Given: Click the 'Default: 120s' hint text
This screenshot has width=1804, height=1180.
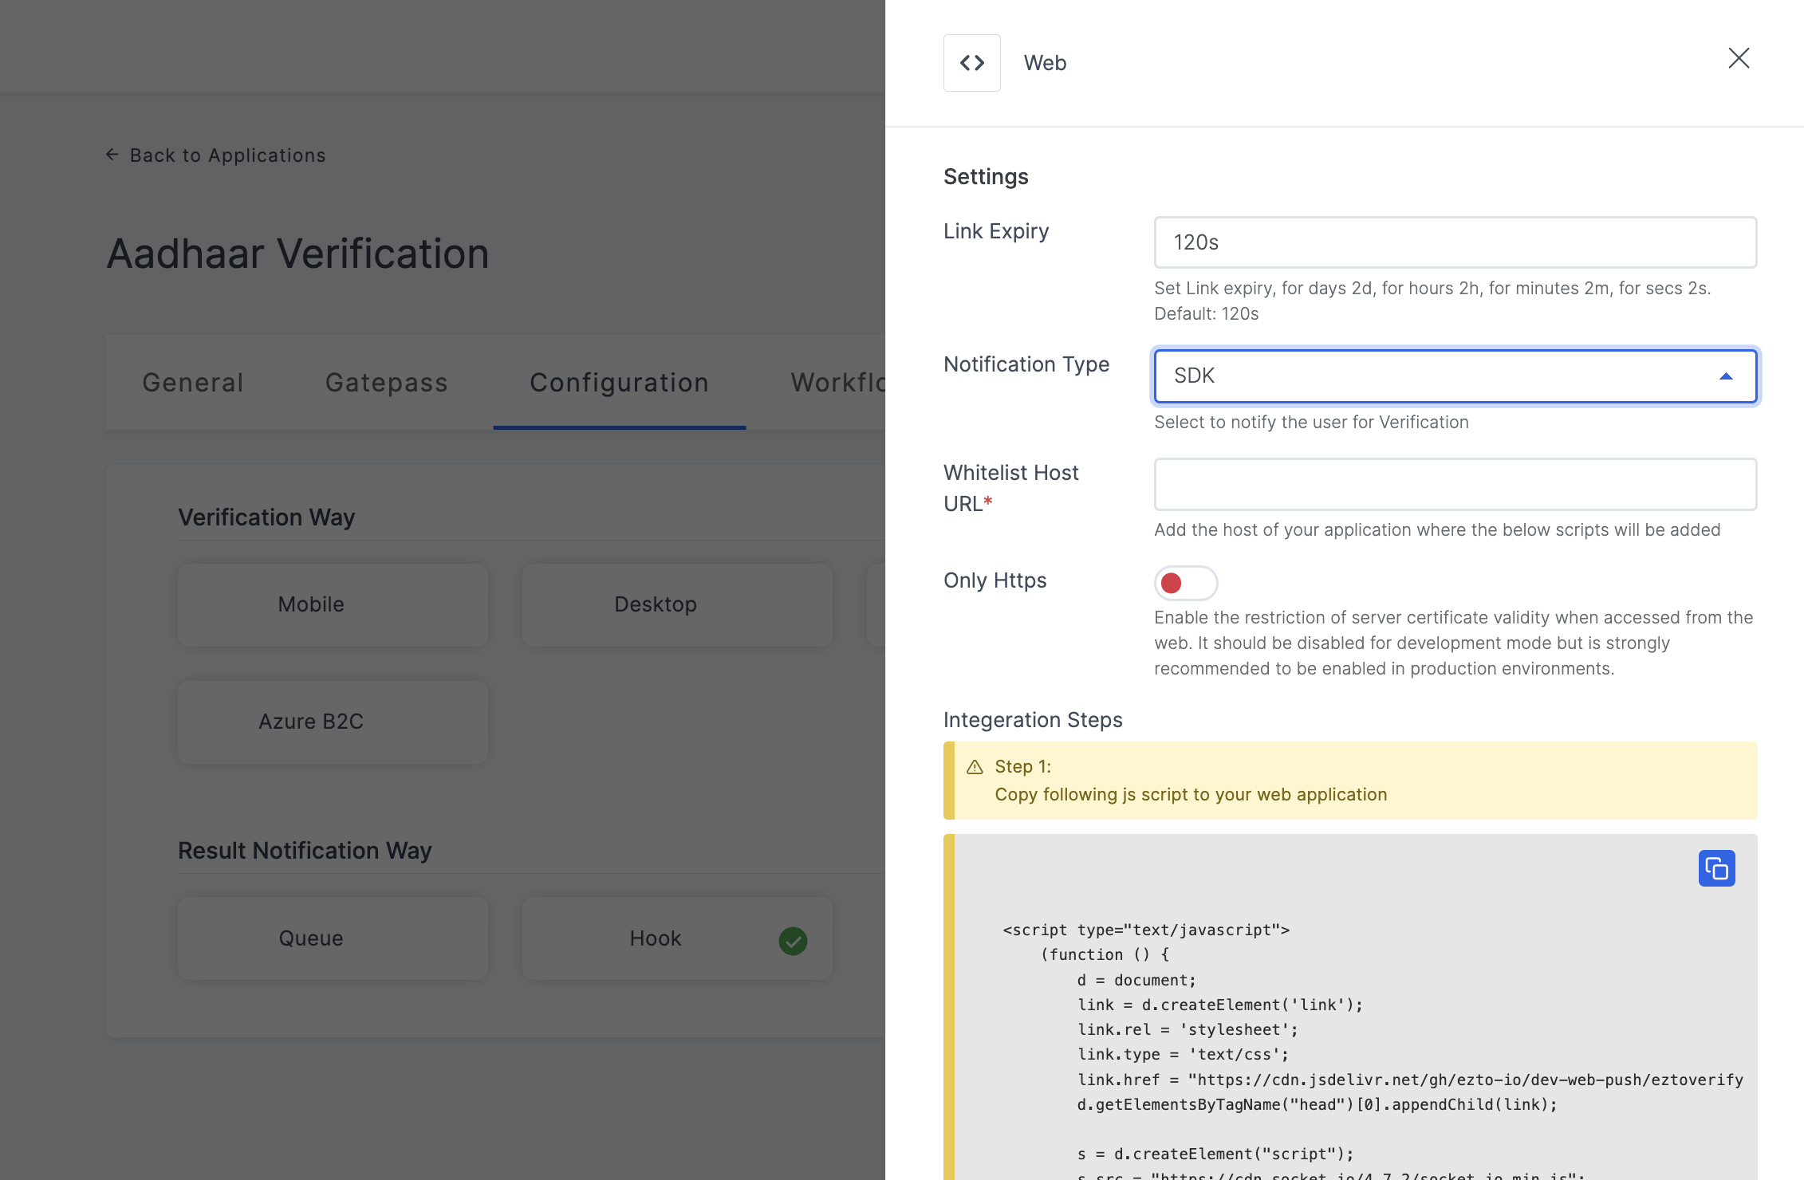Looking at the screenshot, I should point(1206,314).
